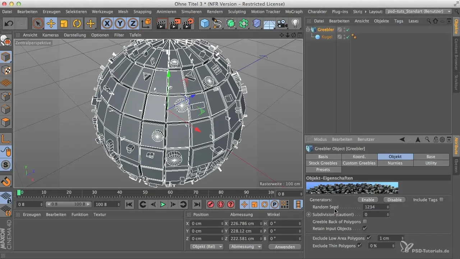
Task: Select the Scale tool
Action: coord(64,24)
